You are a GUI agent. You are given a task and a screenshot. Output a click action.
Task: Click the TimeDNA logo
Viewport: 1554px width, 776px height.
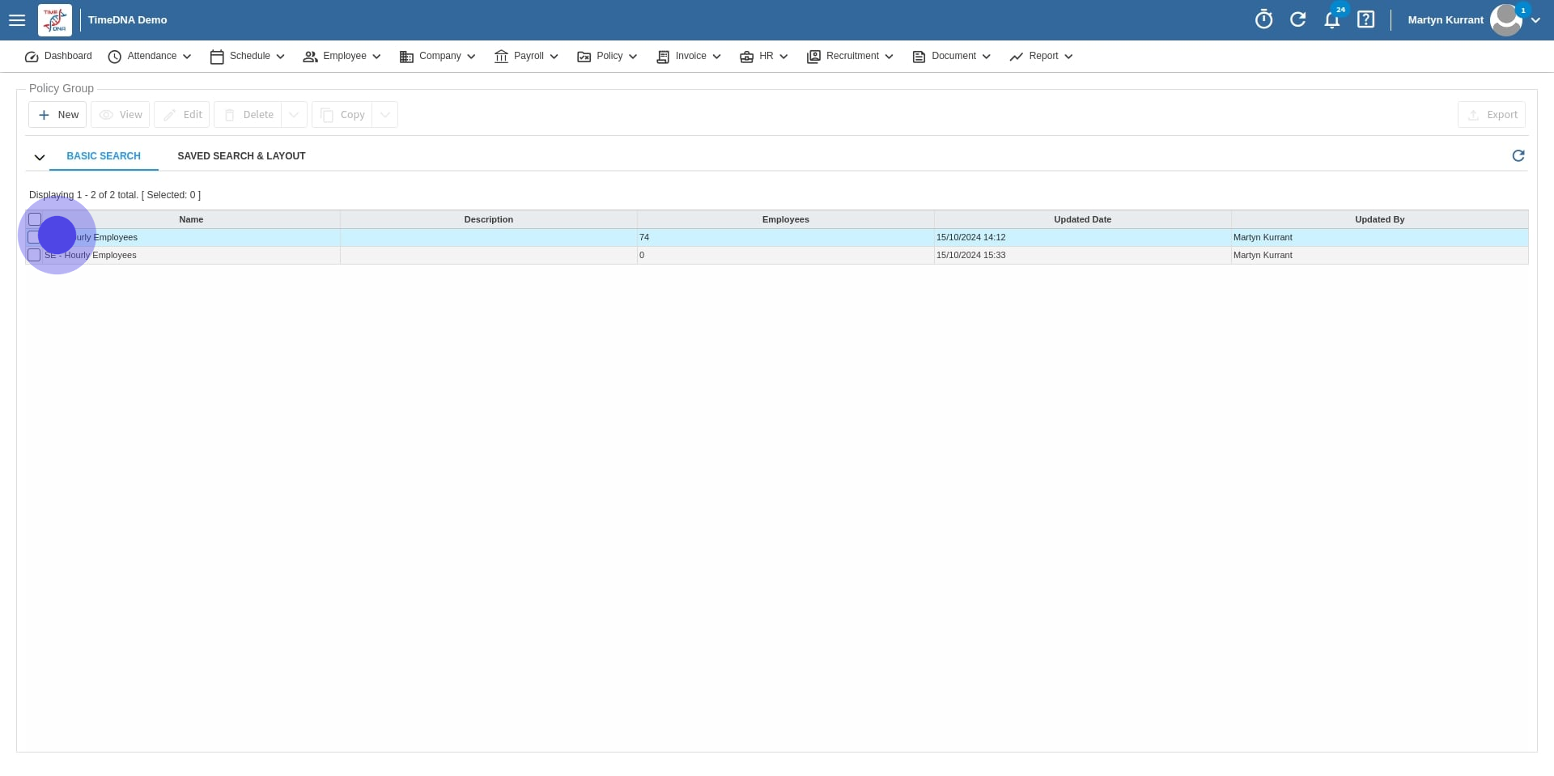click(55, 20)
